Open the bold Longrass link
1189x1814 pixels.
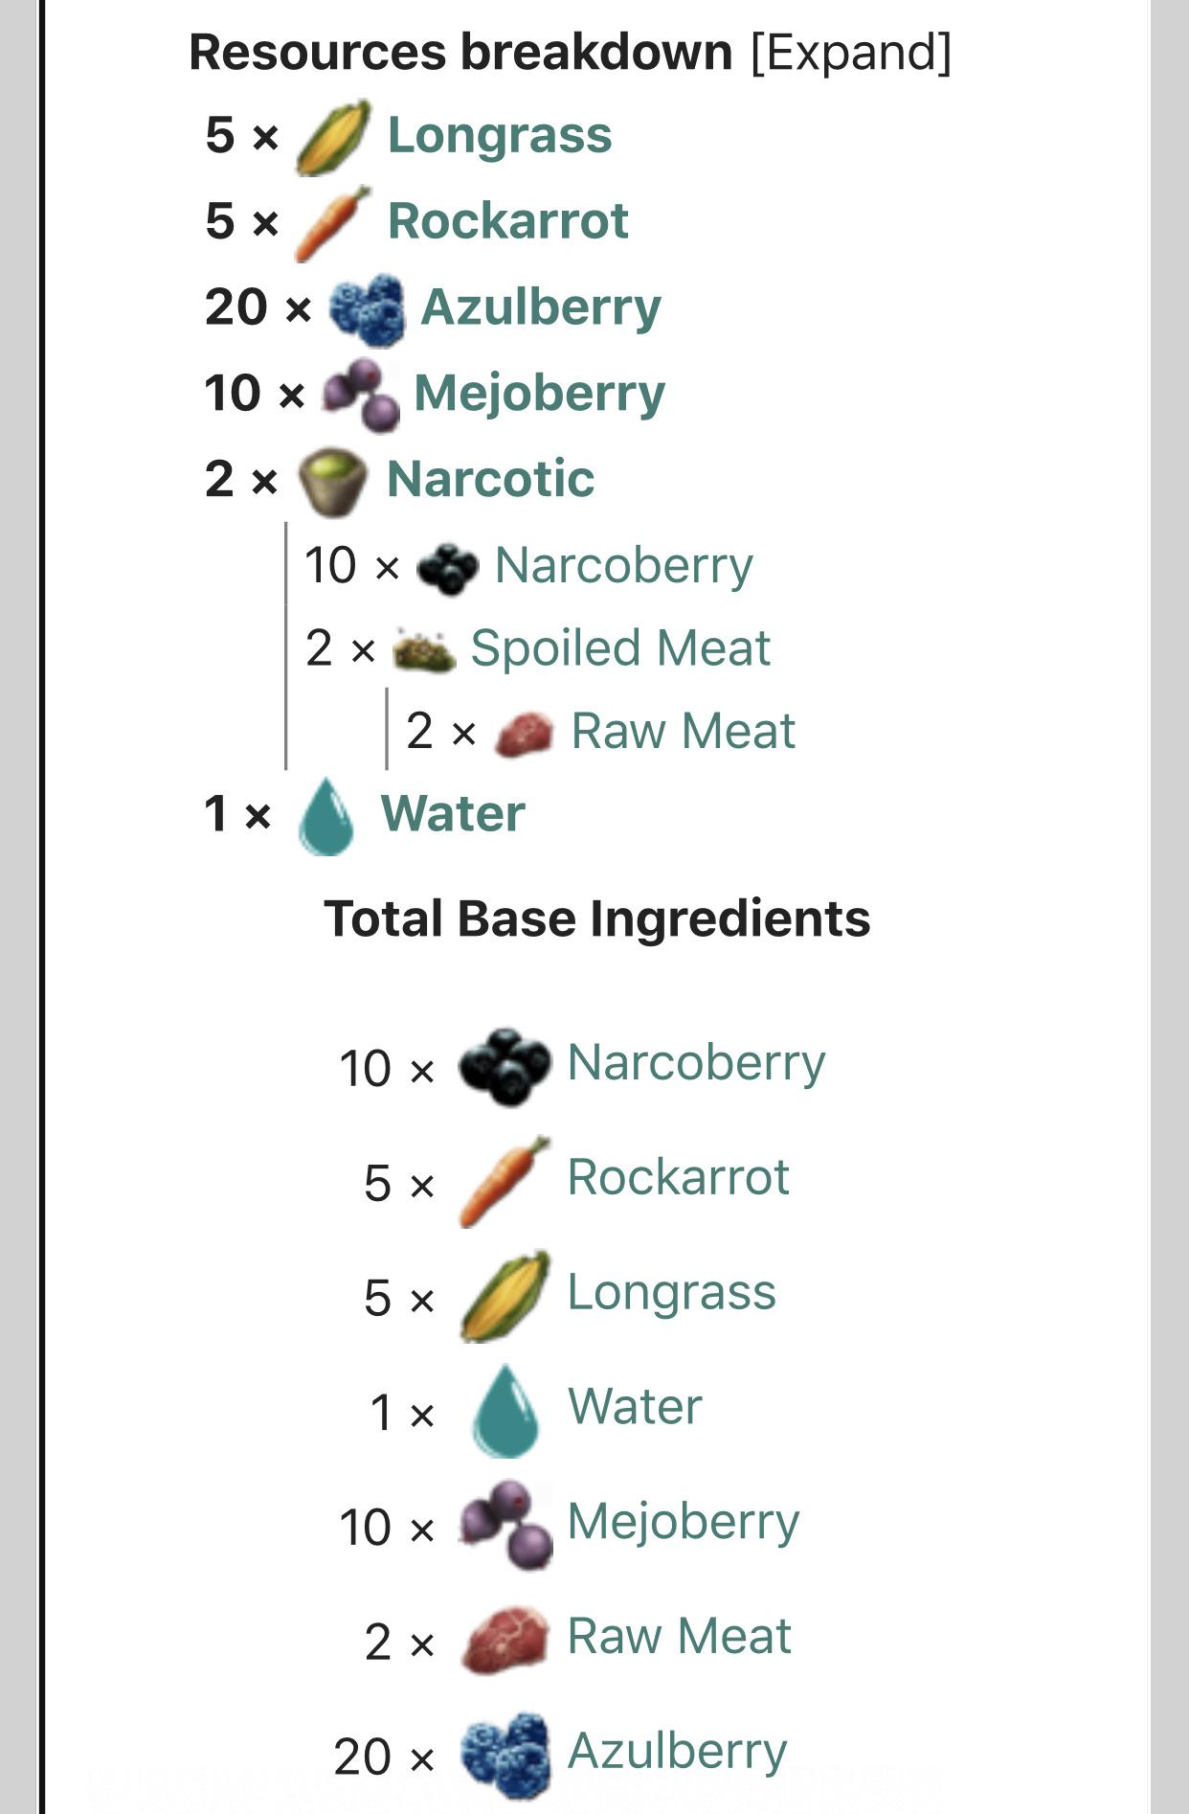pyautogui.click(x=499, y=135)
